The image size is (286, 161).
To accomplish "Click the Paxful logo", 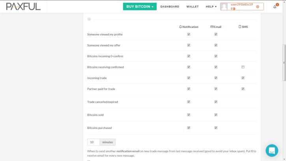I will pos(23,7).
